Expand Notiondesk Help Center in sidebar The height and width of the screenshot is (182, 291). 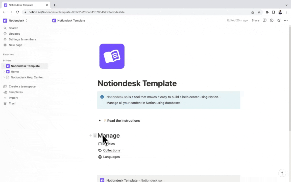pos(4,77)
